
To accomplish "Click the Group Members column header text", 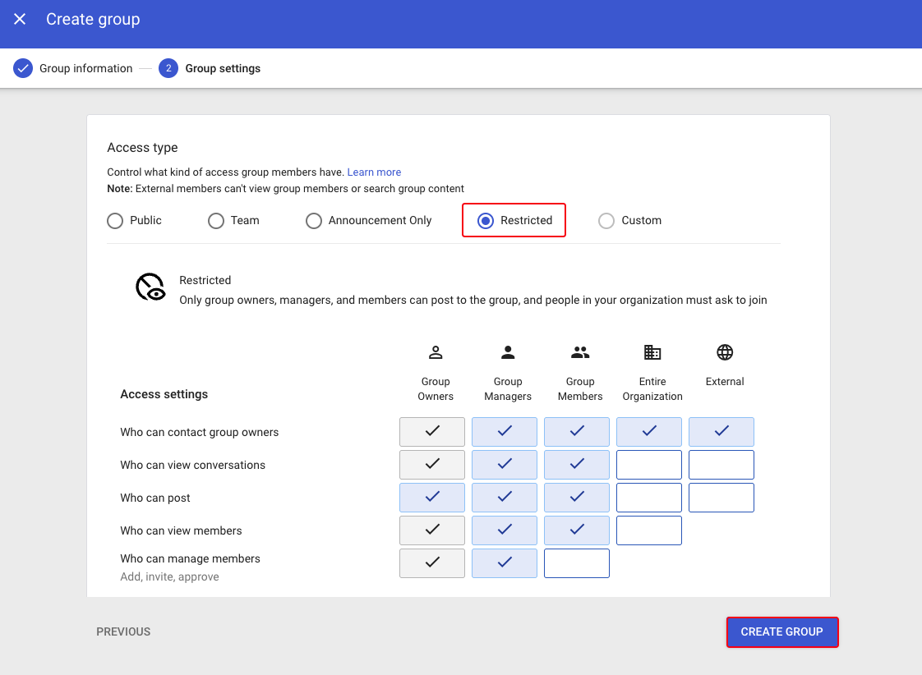I will click(580, 389).
